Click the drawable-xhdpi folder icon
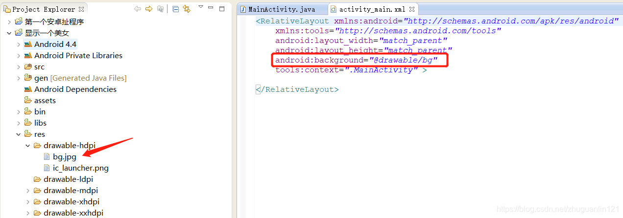Viewport: 623px width, 218px height. 37,201
